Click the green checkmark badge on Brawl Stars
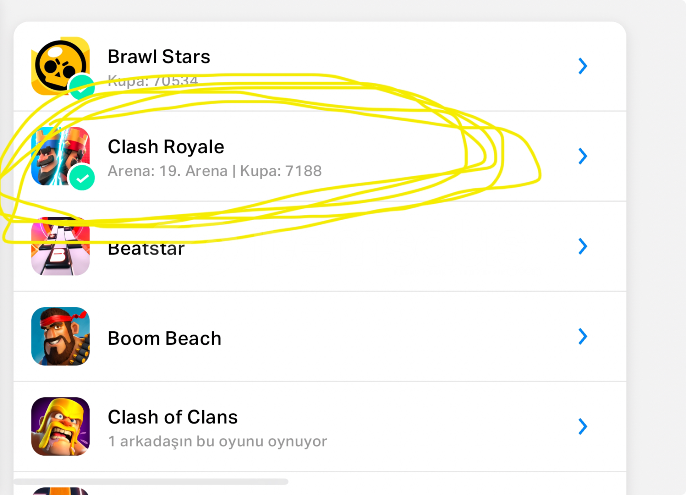686x495 pixels. coord(82,87)
